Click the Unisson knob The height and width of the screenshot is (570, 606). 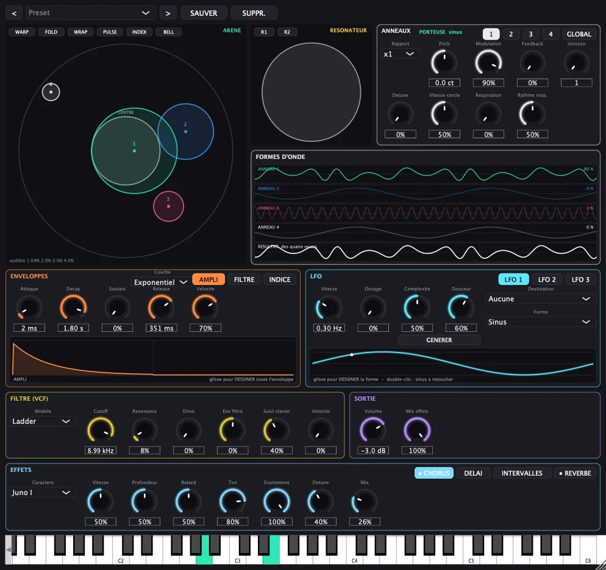(577, 63)
